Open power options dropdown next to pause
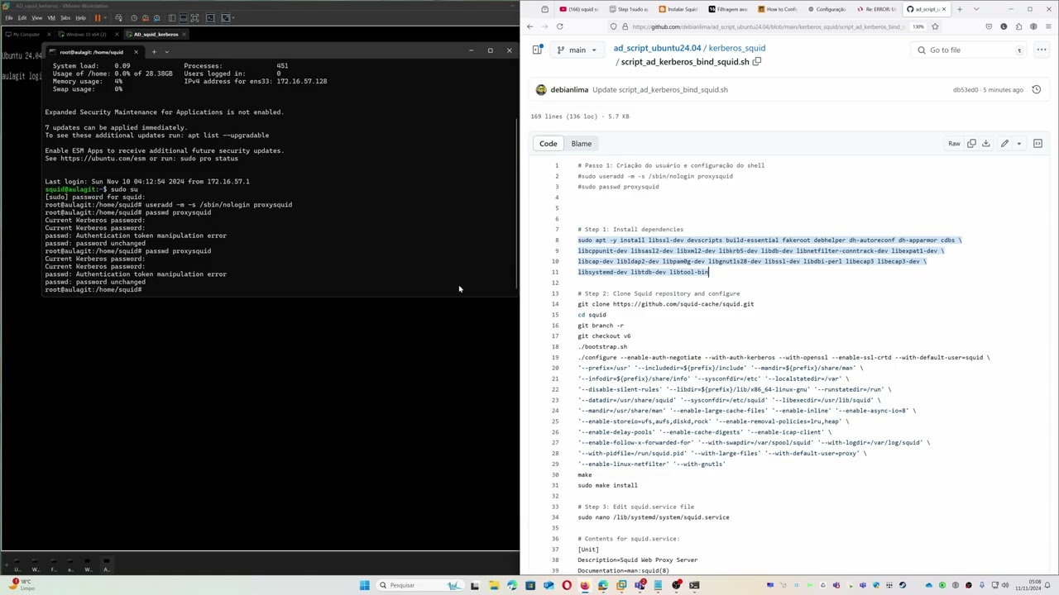The width and height of the screenshot is (1059, 595). pyautogui.click(x=105, y=17)
